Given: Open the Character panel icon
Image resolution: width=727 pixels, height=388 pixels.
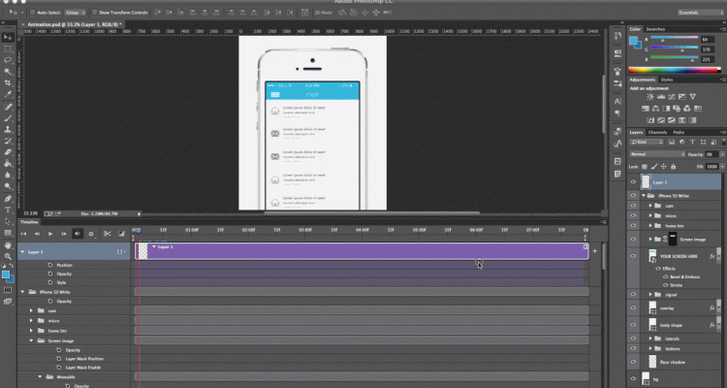Looking at the screenshot, I should click(617, 101).
